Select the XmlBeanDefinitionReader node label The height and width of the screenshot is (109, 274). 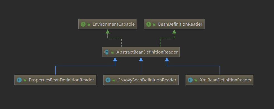click(226, 80)
